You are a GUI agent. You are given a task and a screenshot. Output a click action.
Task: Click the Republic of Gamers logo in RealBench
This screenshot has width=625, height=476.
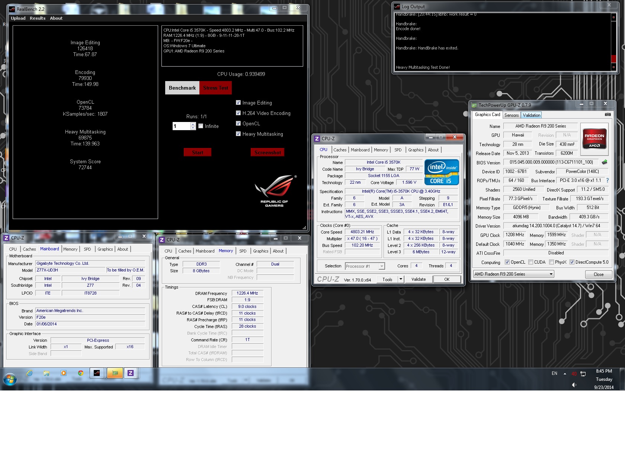click(x=275, y=191)
